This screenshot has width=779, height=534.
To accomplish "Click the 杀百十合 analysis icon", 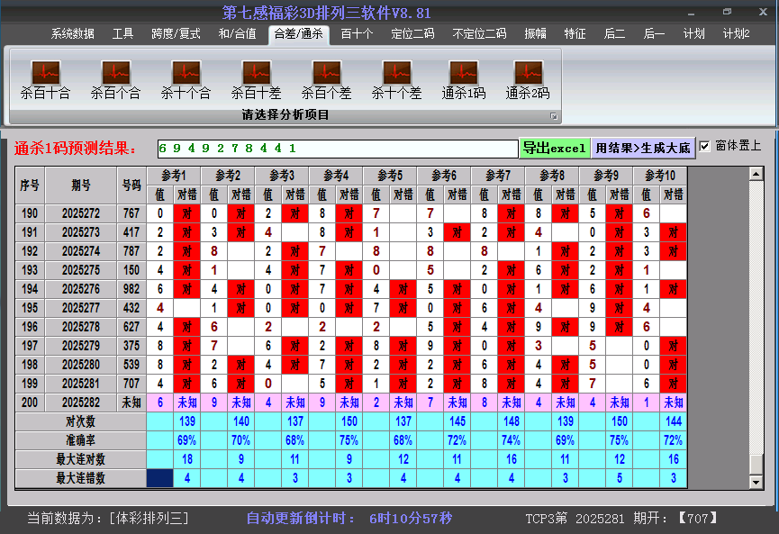I will [45, 73].
